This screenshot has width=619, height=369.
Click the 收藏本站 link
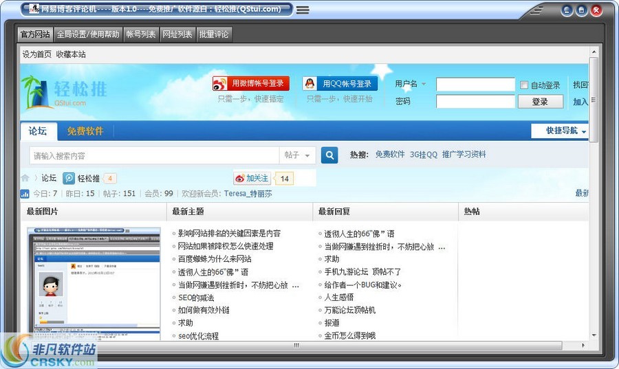(71, 54)
